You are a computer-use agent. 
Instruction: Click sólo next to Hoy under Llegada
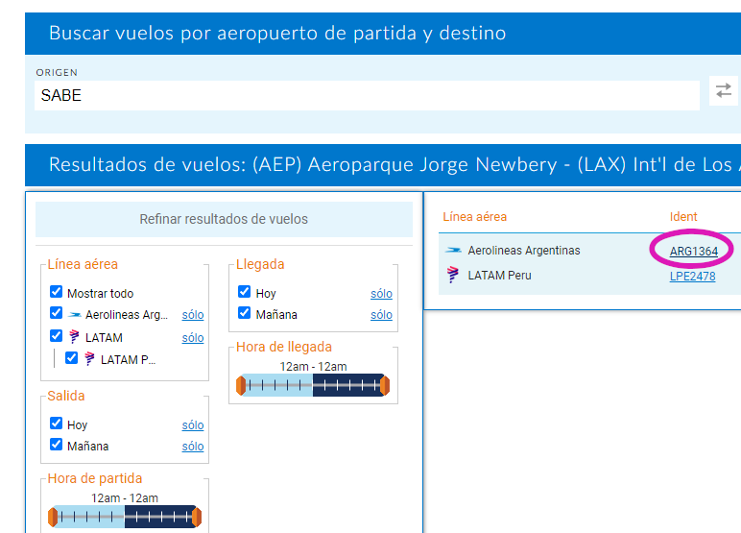pos(381,293)
